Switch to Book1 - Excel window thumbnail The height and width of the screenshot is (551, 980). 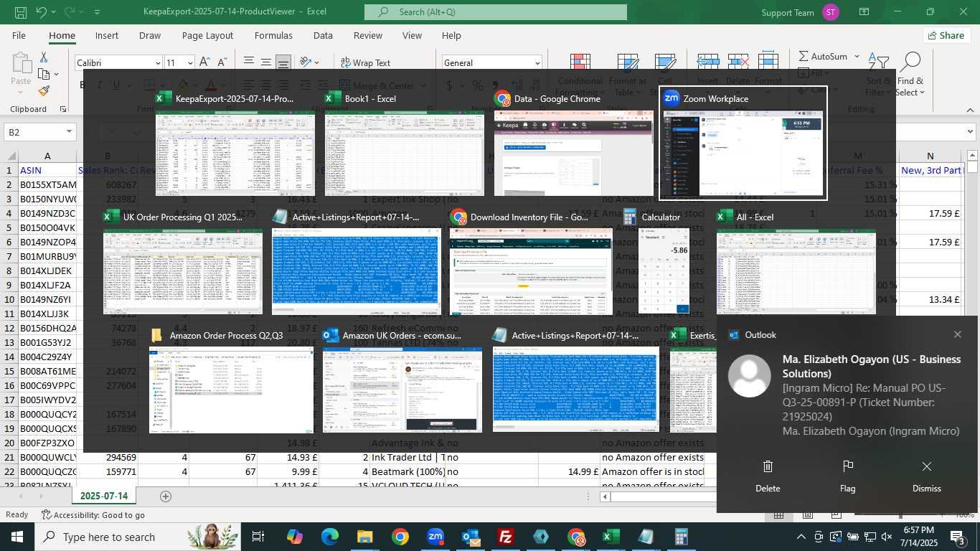405,152
